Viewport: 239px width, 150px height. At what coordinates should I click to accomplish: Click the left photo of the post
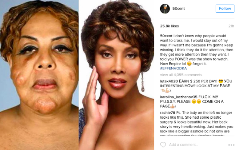pos(39,75)
